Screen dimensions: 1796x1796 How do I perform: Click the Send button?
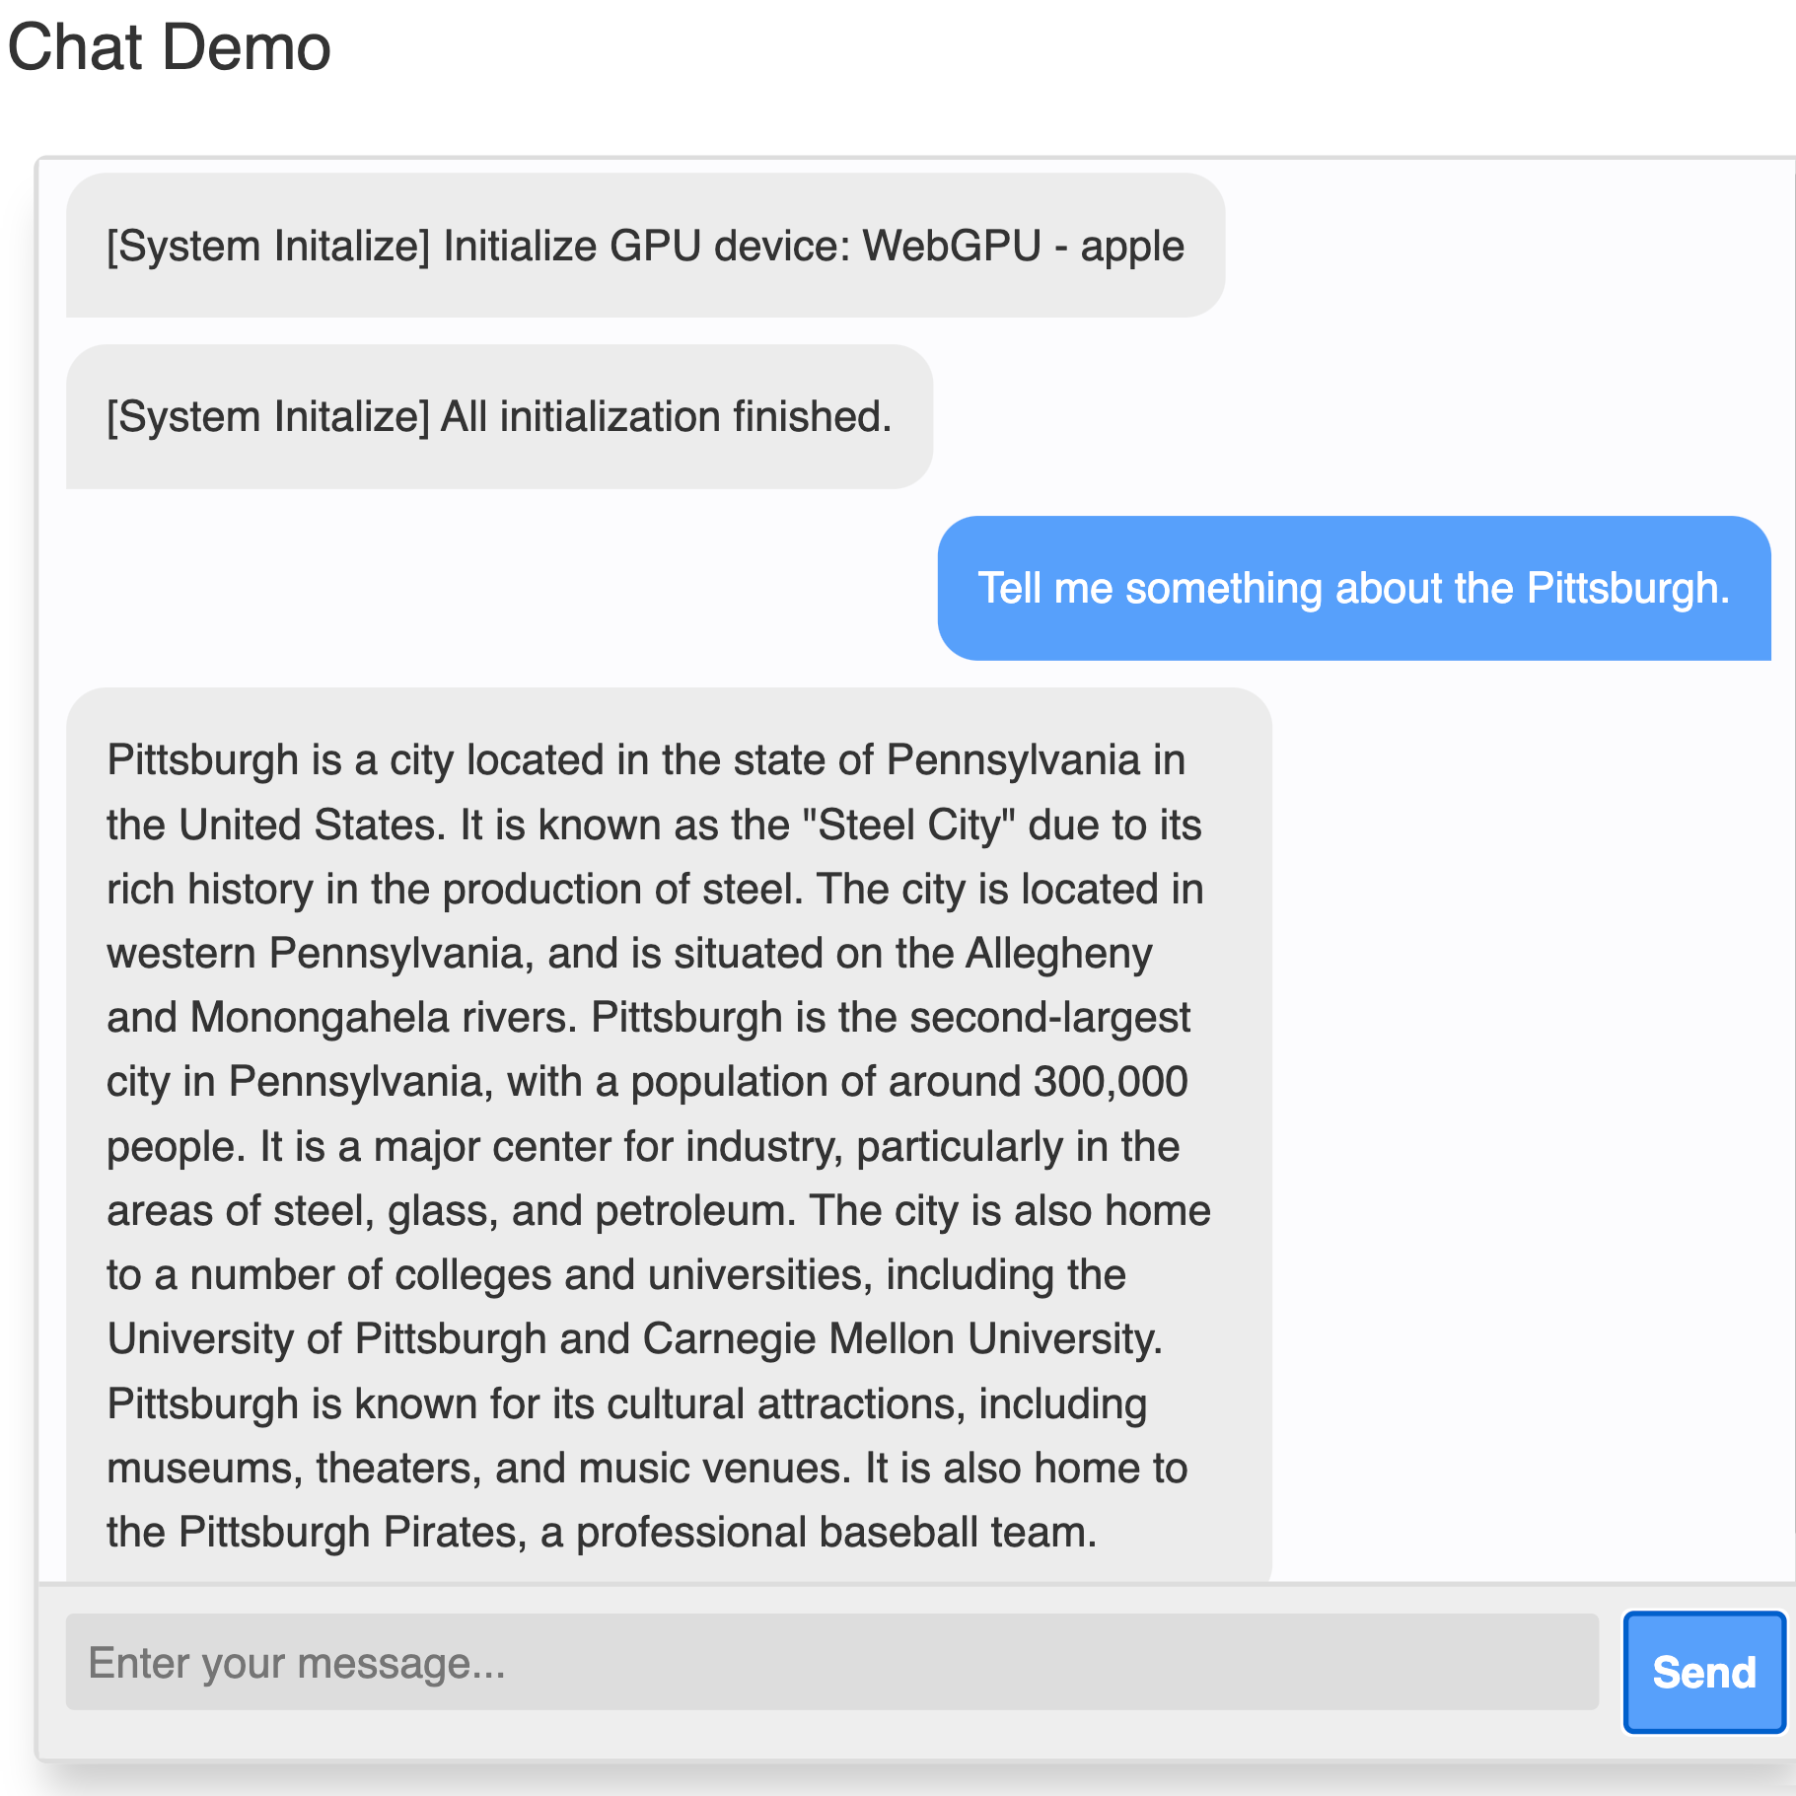[1703, 1672]
